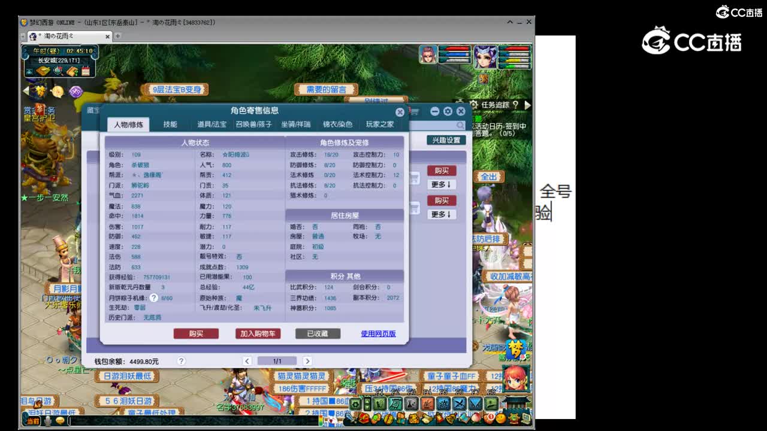Click the chat text input field
Screen dimensions: 767x431
point(193,421)
